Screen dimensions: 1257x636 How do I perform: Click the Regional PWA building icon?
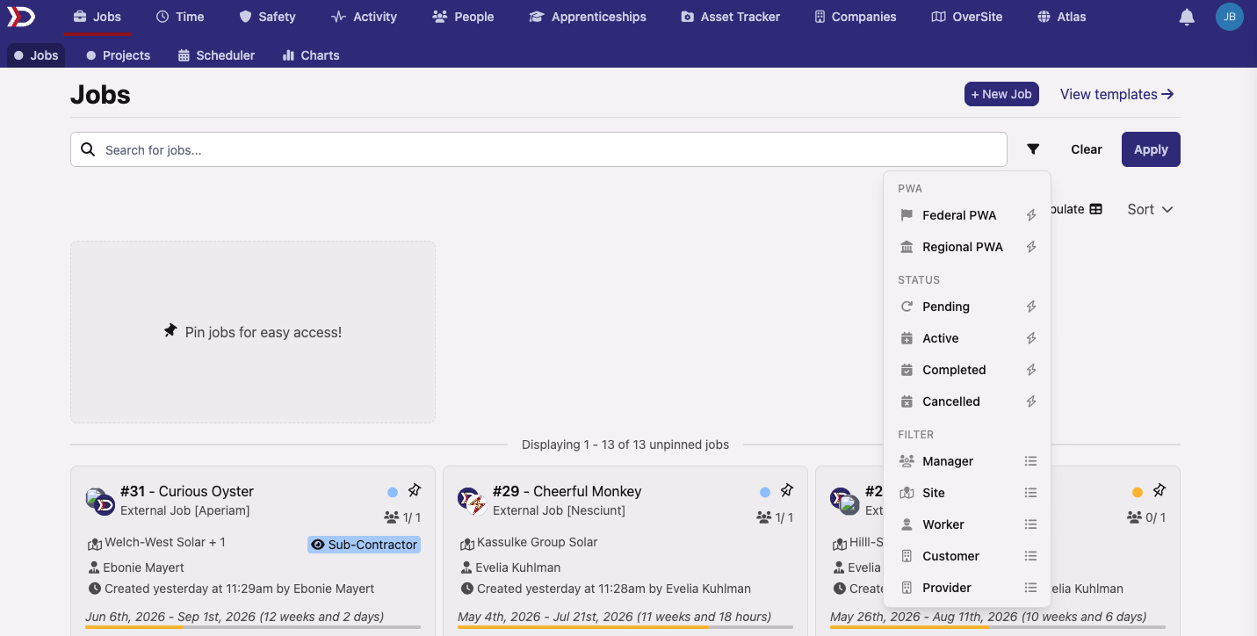point(907,247)
